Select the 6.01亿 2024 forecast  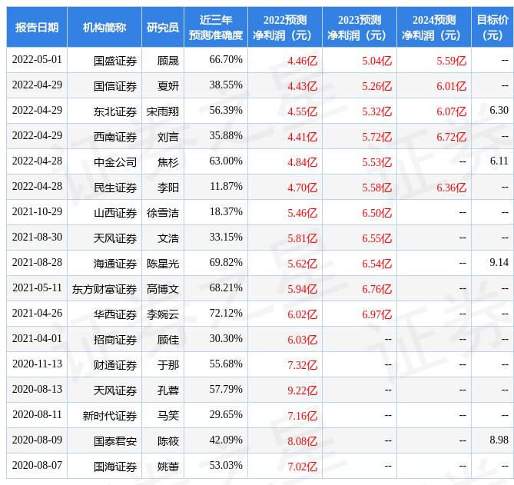pos(451,86)
